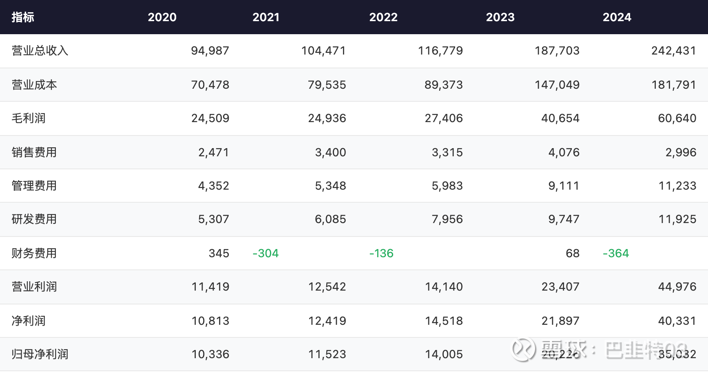Select the 营业成本 row label
Screen dimensions: 708x372
[x=34, y=85]
